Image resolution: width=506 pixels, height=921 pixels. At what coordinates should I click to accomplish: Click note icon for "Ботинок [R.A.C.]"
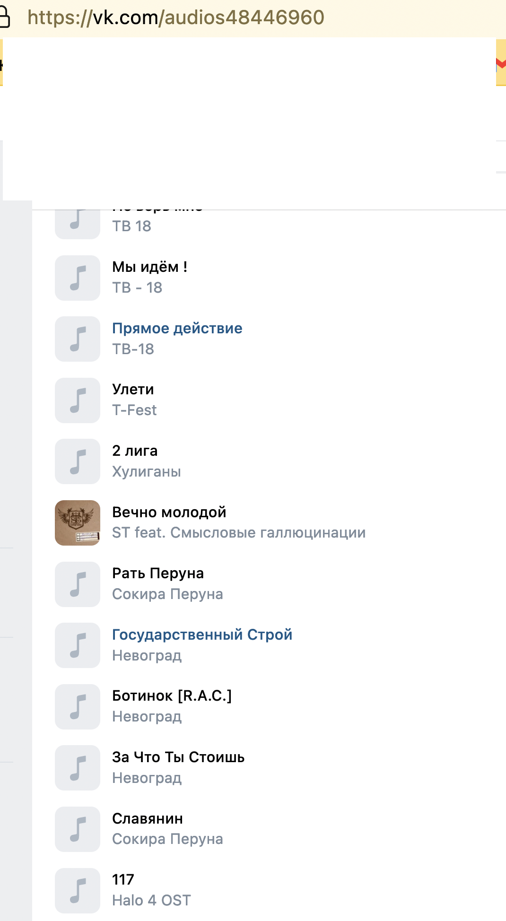pos(78,707)
